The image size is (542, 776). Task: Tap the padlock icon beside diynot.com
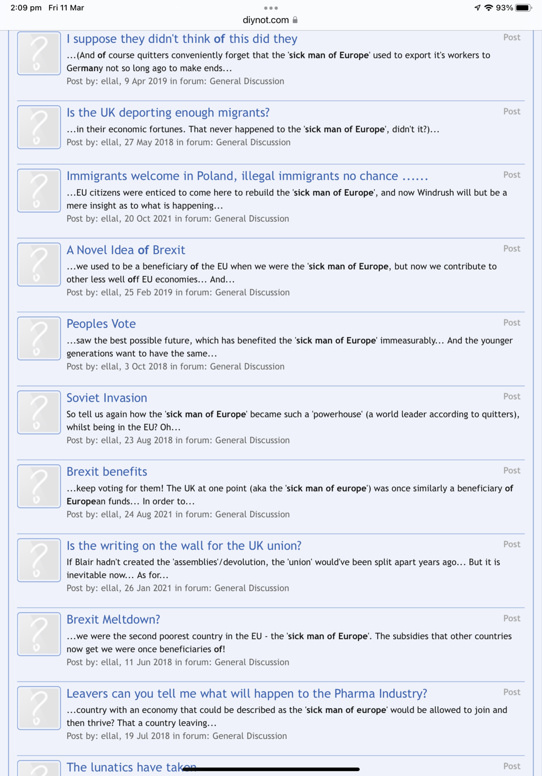point(295,20)
